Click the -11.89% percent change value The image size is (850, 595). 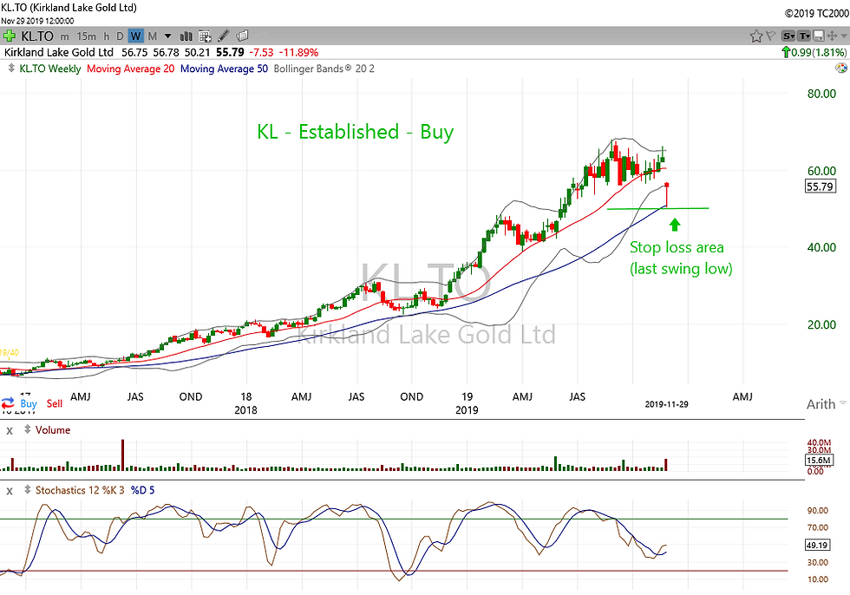[298, 53]
